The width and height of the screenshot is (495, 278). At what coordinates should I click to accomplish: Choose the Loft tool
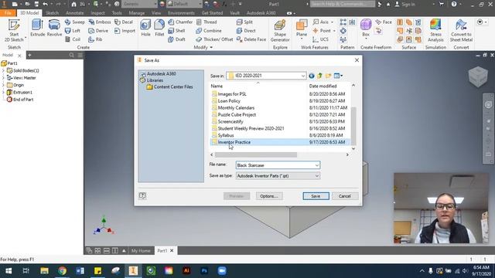[73, 31]
